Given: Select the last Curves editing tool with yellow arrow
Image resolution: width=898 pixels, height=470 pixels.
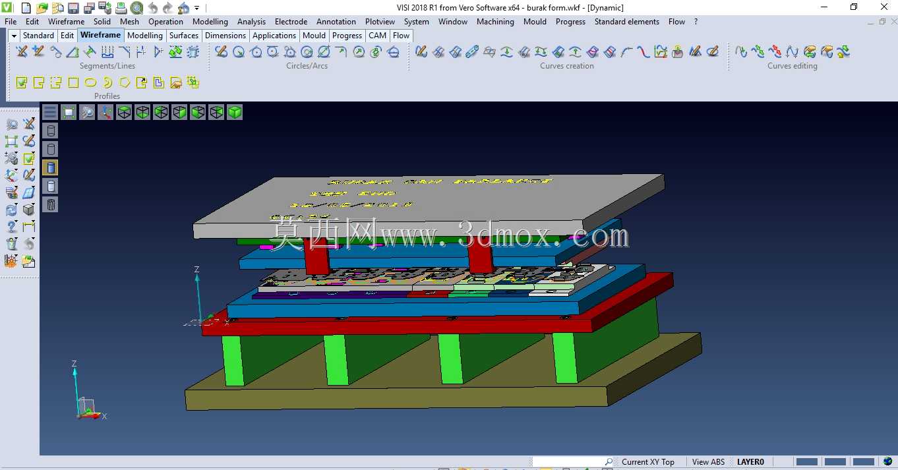Looking at the screenshot, I should pyautogui.click(x=844, y=51).
